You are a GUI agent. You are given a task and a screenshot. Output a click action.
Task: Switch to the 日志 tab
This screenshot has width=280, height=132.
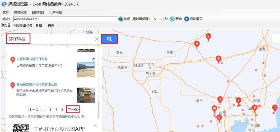click(x=51, y=26)
